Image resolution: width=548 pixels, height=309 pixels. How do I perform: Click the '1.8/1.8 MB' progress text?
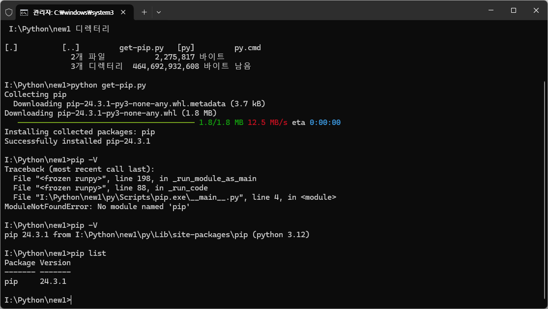click(x=221, y=123)
